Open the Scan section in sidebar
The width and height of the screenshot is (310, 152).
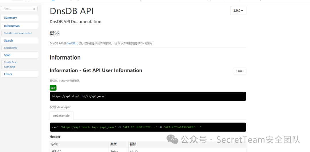point(20,55)
